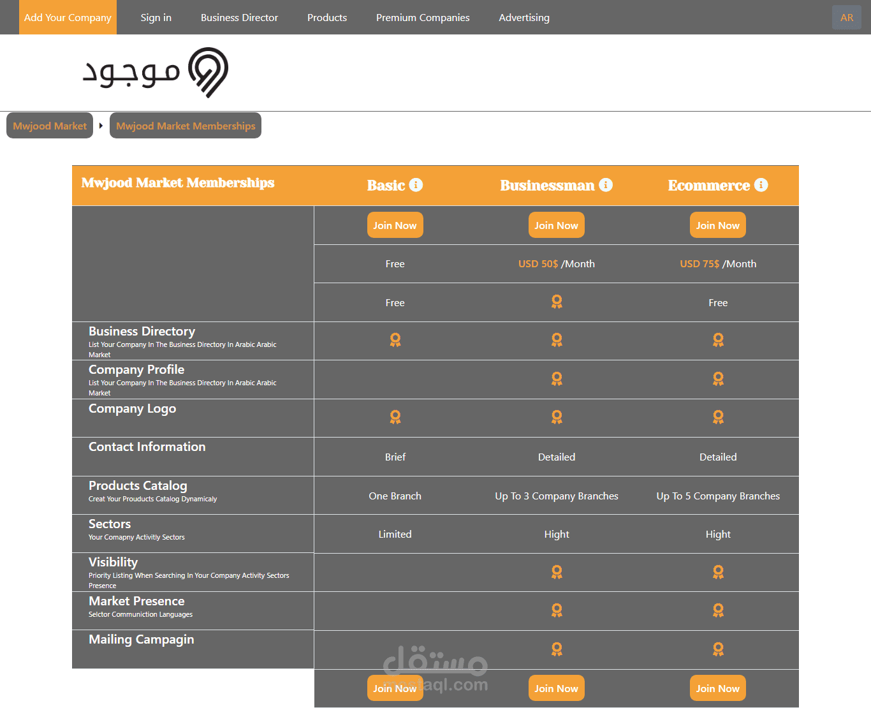Click top Join Now under Basic
The width and height of the screenshot is (871, 708).
pyautogui.click(x=395, y=225)
